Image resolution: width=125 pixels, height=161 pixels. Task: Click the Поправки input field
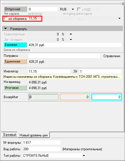click(64, 56)
